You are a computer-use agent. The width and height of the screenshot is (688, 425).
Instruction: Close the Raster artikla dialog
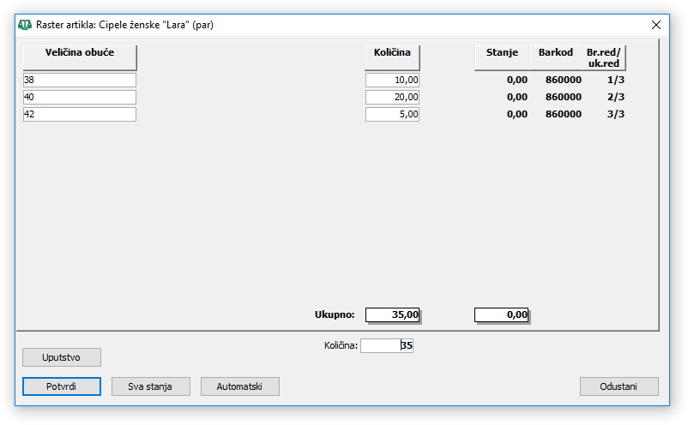pyautogui.click(x=656, y=25)
